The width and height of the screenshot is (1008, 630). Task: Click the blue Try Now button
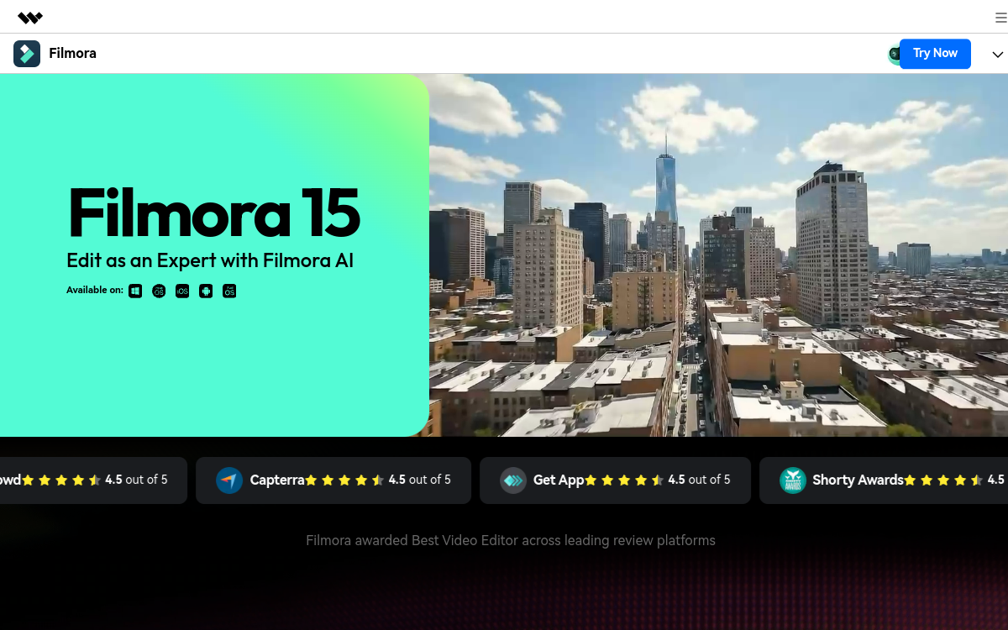(x=935, y=53)
